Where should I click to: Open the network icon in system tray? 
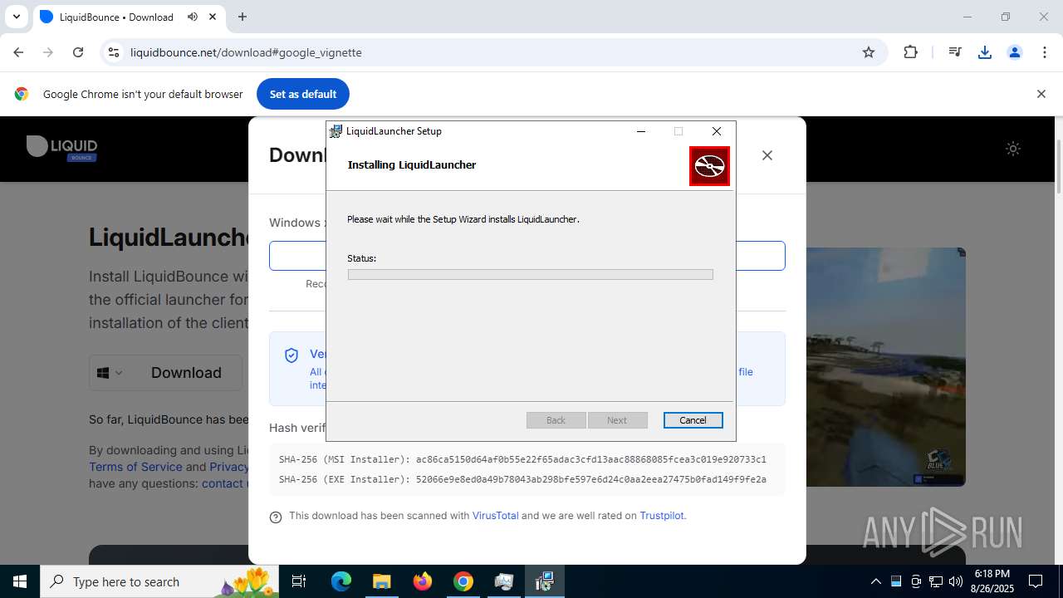click(936, 581)
